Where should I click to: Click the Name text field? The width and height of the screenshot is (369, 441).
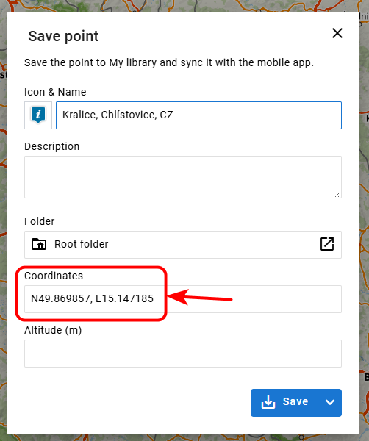coord(199,115)
